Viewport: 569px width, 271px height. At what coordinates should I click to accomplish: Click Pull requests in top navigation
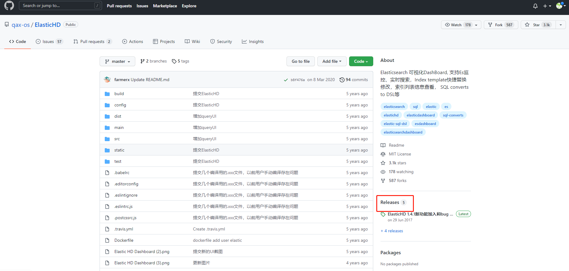coord(119,6)
